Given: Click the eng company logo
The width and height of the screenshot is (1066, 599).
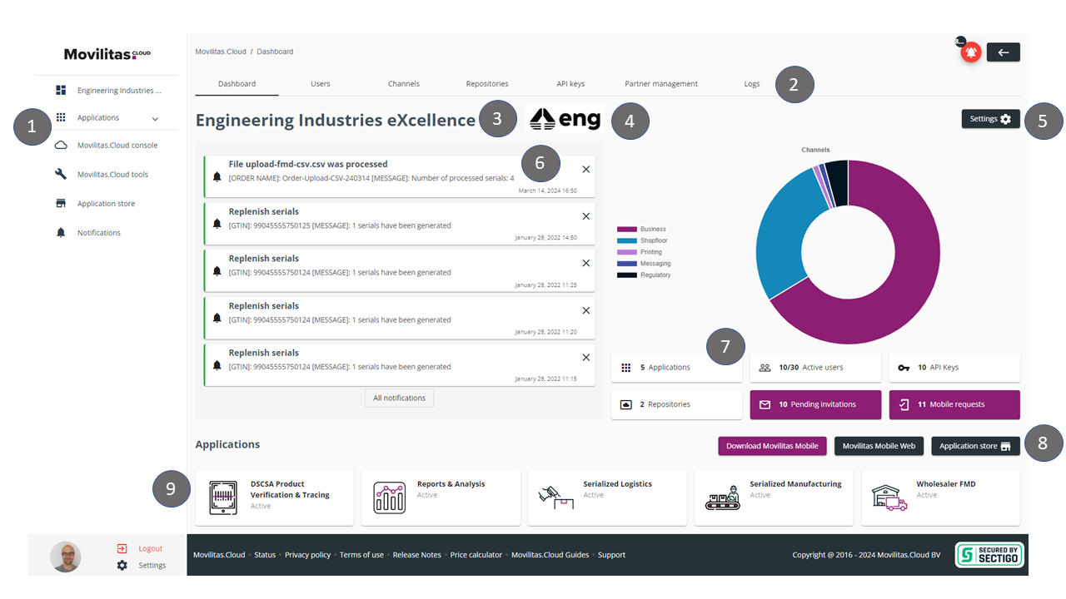Looking at the screenshot, I should pyautogui.click(x=565, y=120).
